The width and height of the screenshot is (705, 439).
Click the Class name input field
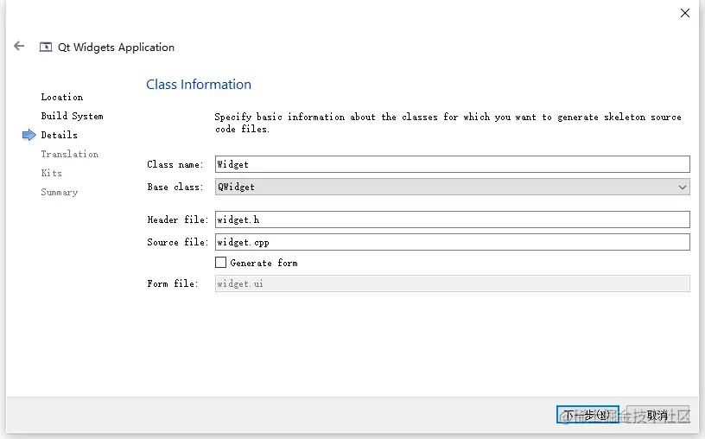coord(453,164)
